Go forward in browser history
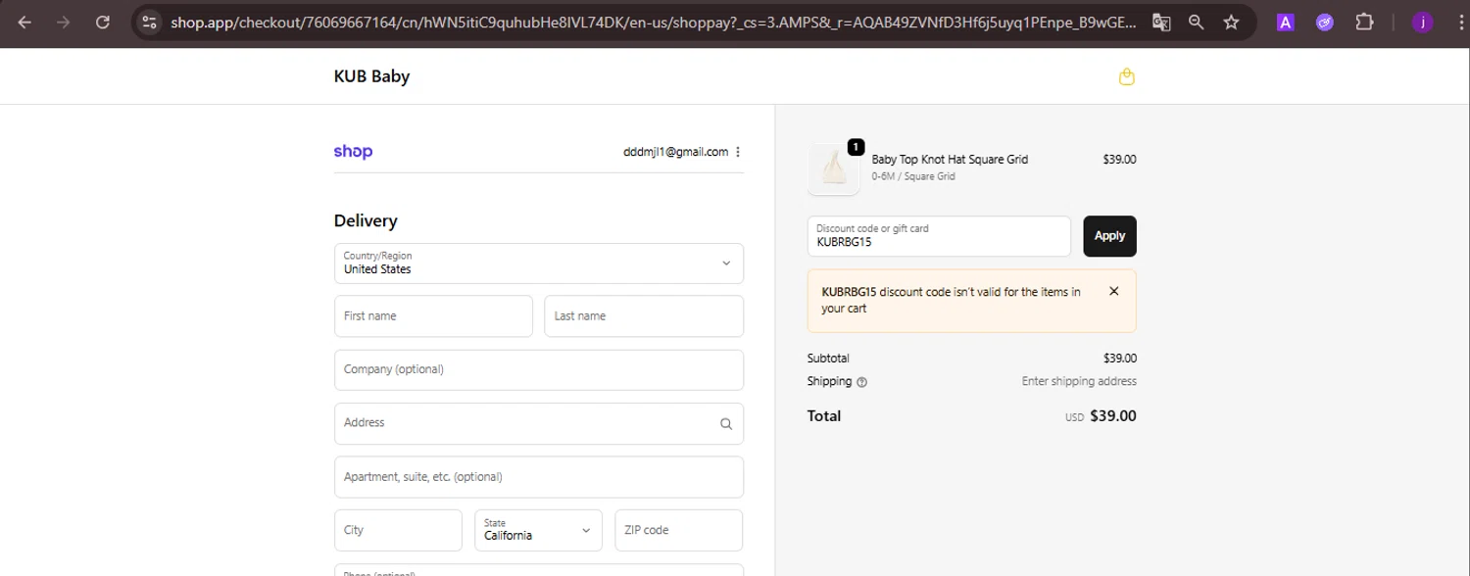Image resolution: width=1470 pixels, height=576 pixels. pyautogui.click(x=64, y=22)
